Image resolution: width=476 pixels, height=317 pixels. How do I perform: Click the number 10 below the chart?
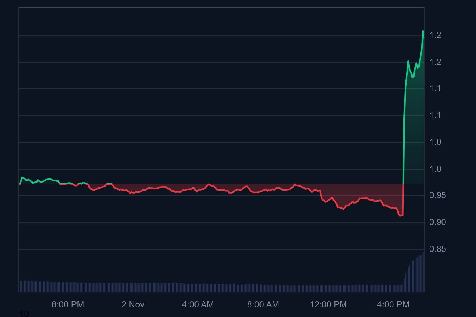(x=24, y=314)
